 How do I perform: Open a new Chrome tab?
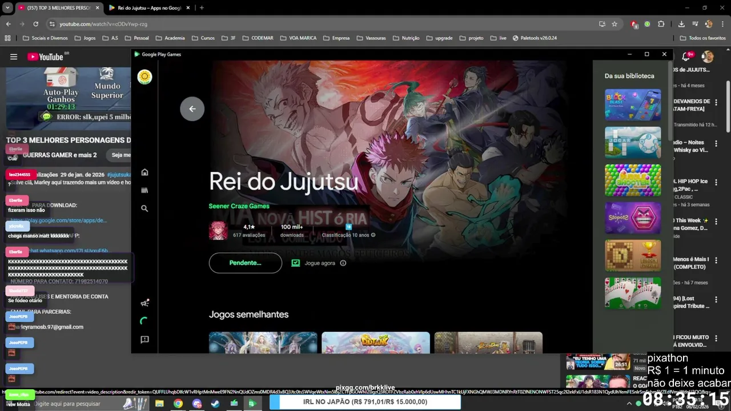coord(202,8)
